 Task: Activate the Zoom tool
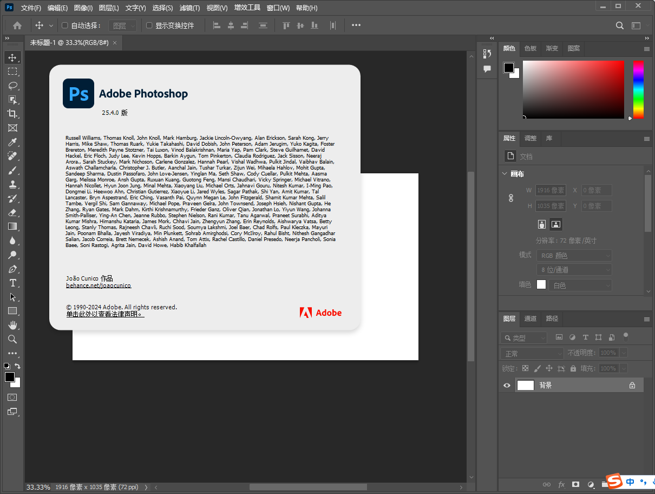(13, 339)
